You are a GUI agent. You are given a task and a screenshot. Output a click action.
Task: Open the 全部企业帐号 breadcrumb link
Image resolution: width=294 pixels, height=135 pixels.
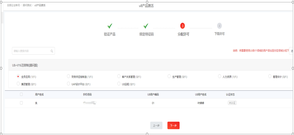tap(14, 5)
